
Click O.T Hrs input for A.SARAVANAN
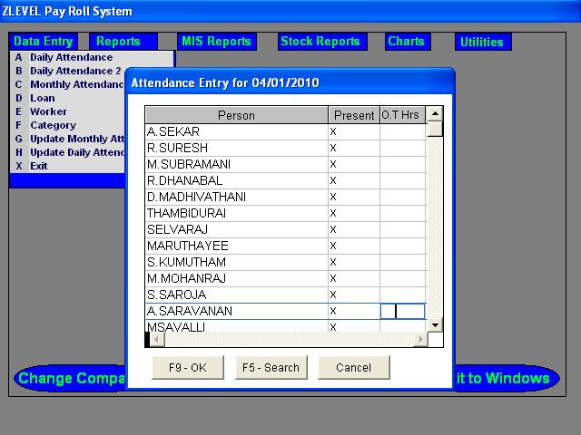point(403,311)
